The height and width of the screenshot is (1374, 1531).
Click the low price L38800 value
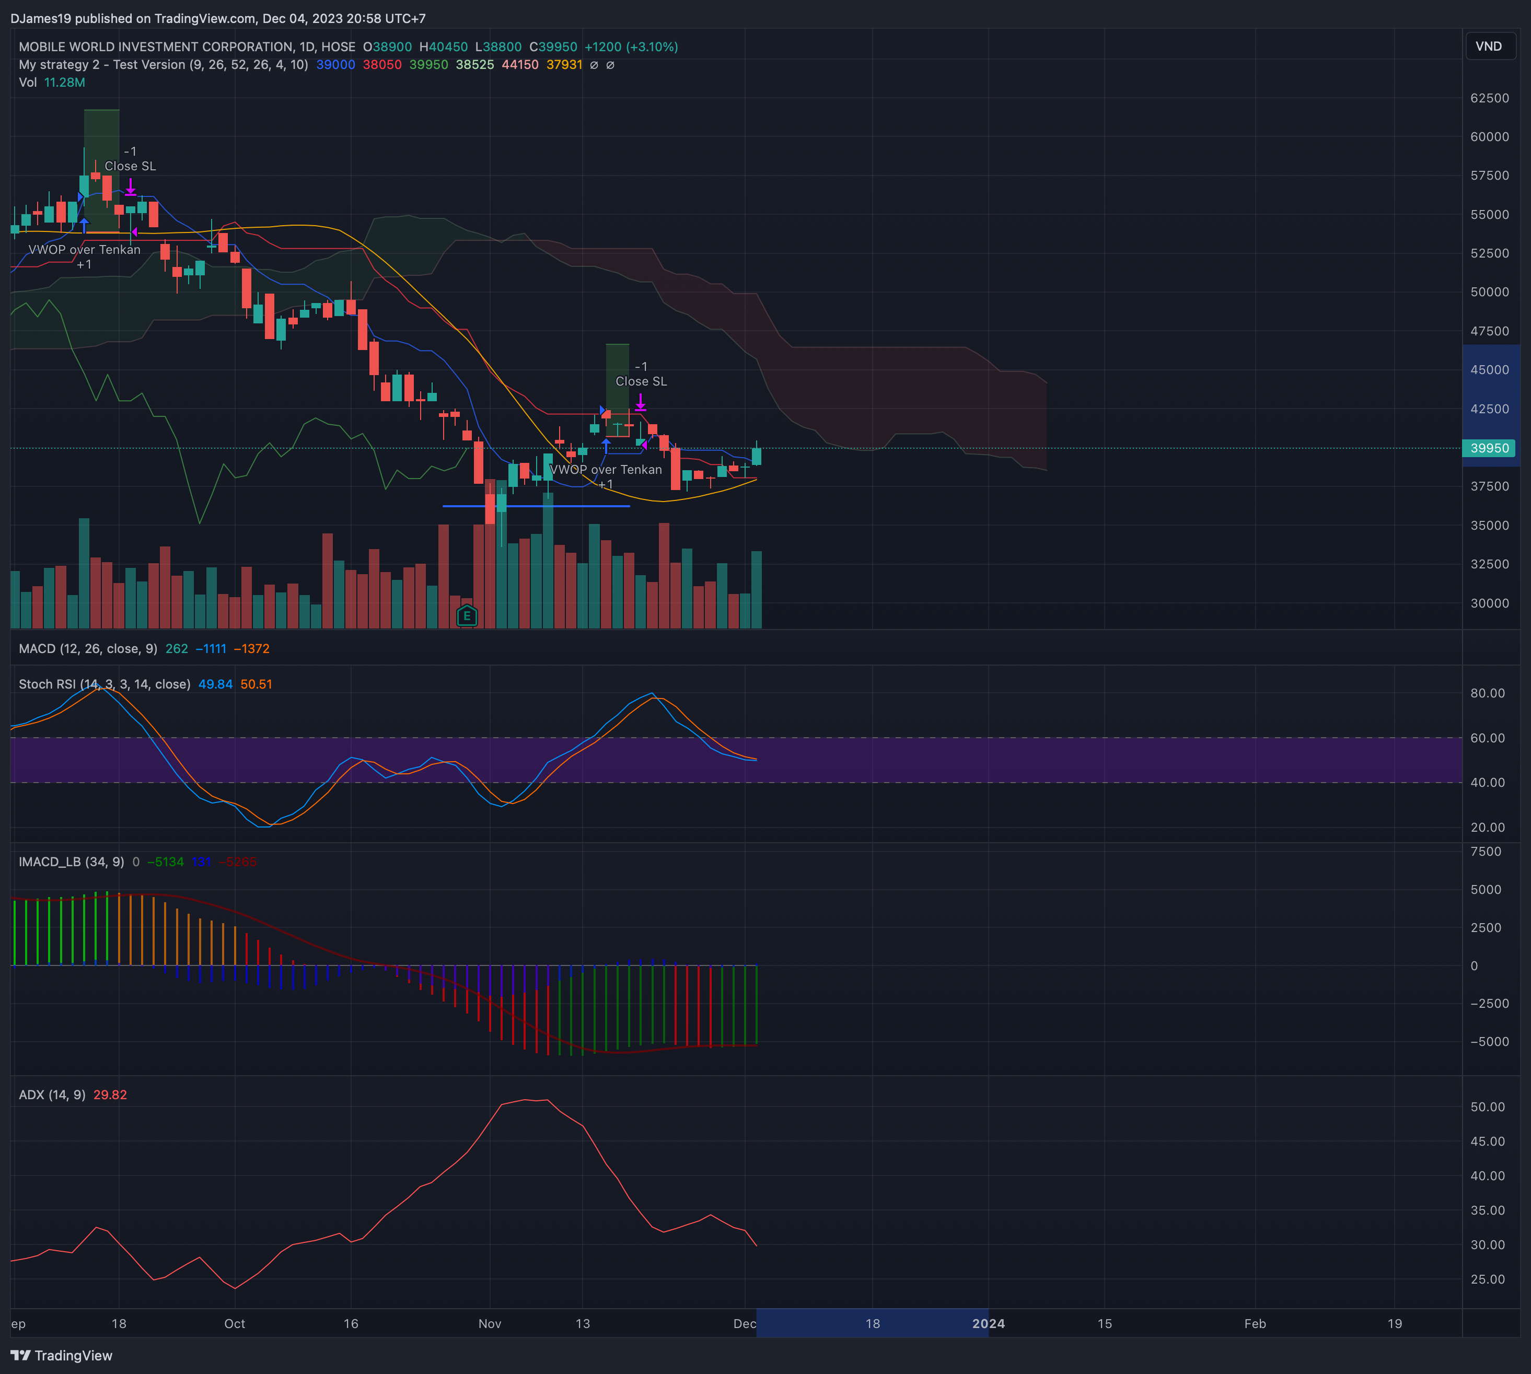[498, 47]
